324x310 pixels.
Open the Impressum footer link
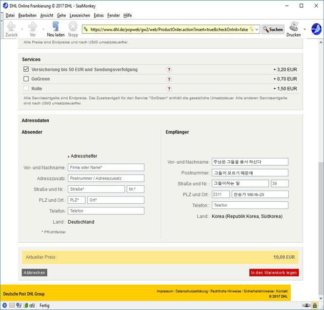(x=165, y=291)
